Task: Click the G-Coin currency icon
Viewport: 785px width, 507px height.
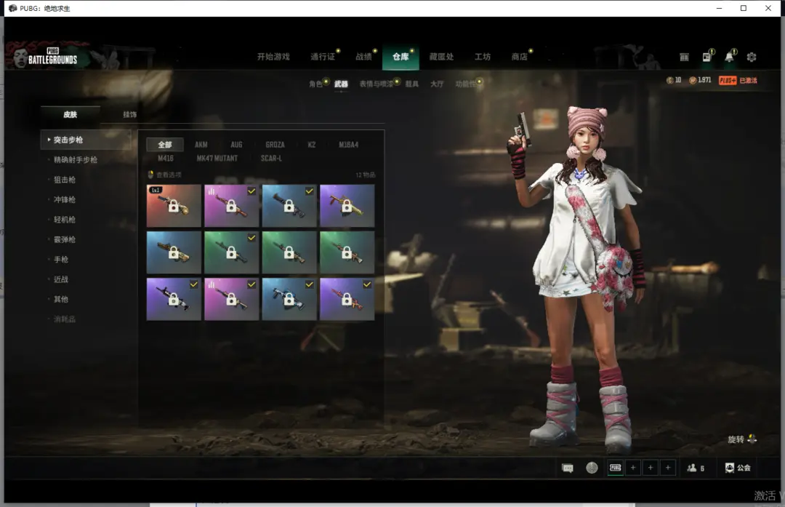Action: 669,80
